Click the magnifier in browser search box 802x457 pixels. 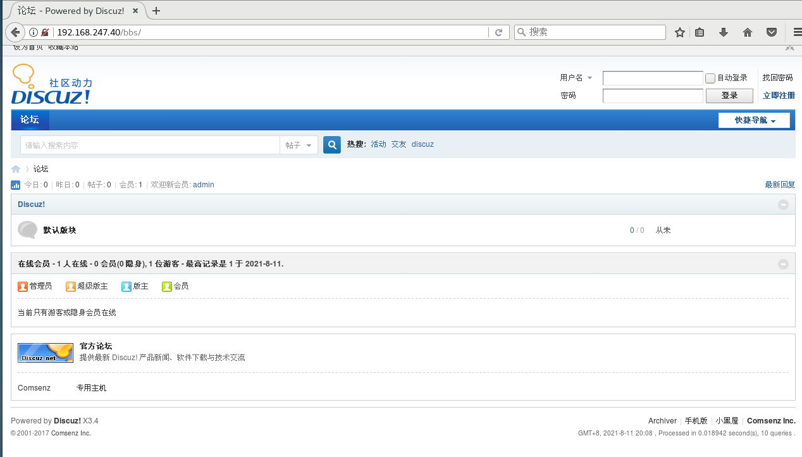coord(521,32)
